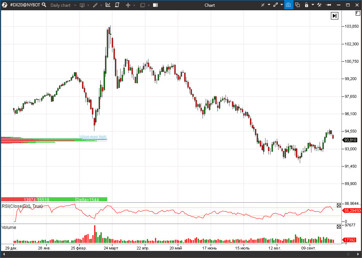Jump to latest bar with skip-forward button
Viewport: 362px width, 258px height.
point(334,16)
